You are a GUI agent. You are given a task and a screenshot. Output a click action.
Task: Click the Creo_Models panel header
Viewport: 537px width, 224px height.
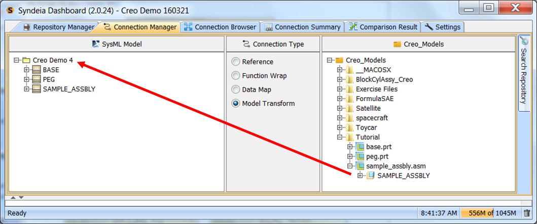(x=418, y=44)
